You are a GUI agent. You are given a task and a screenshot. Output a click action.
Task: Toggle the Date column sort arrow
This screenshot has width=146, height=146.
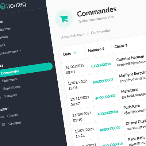(x=75, y=53)
